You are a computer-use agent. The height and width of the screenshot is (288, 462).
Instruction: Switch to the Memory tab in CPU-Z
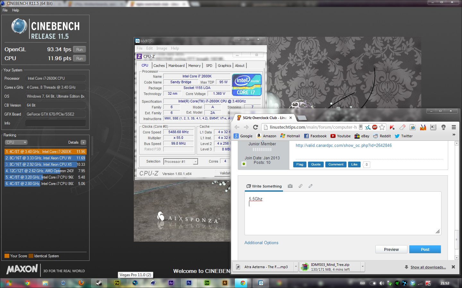(194, 66)
